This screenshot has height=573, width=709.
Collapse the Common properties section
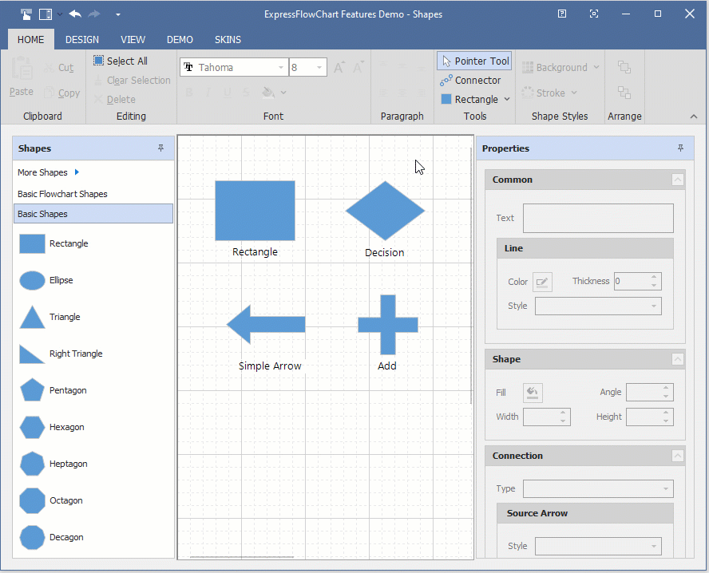coord(678,180)
